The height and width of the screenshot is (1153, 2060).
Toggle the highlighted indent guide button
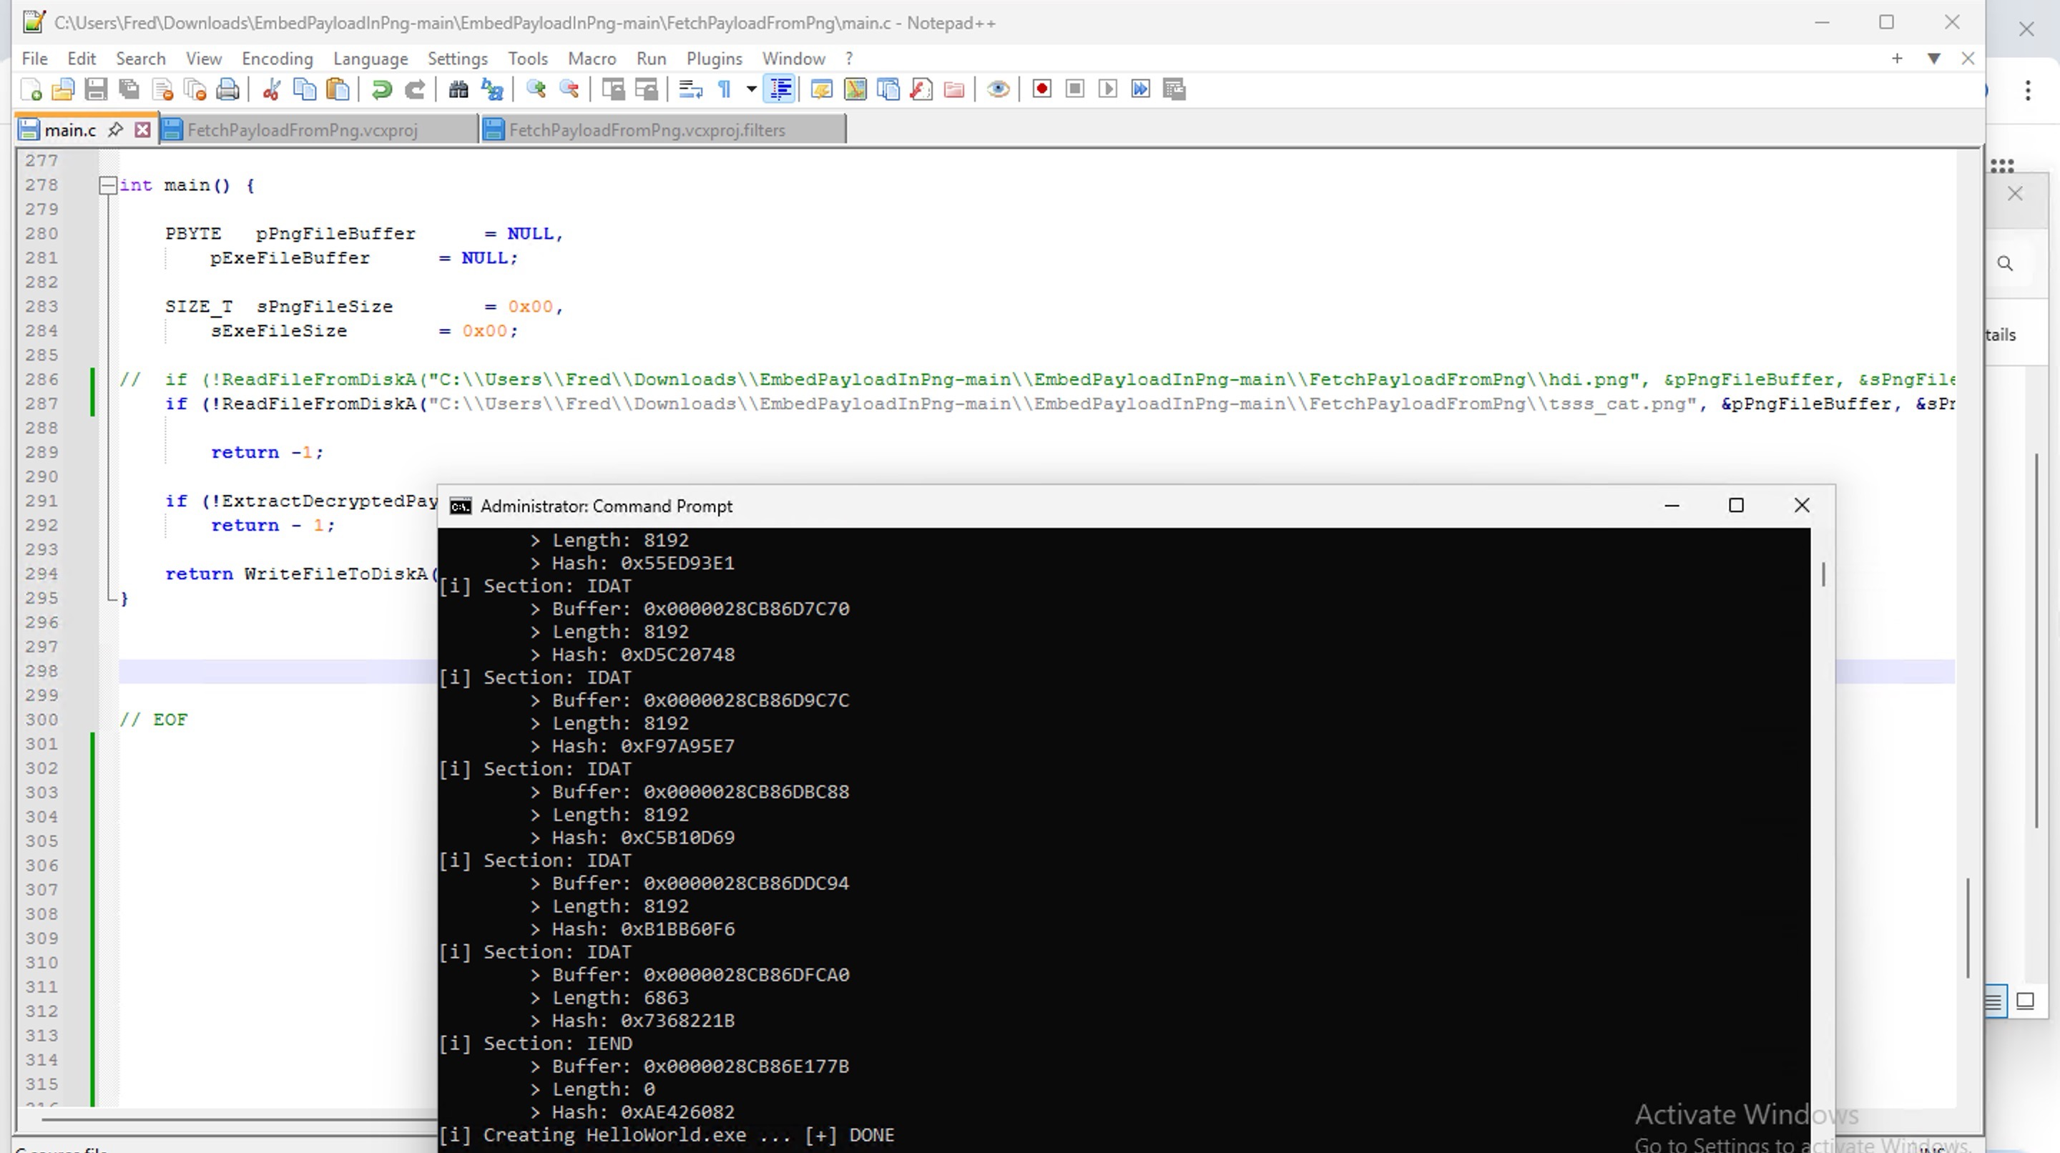pos(780,89)
